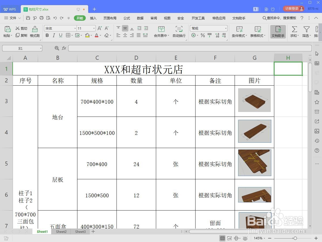This screenshot has width=322, height=242.
Task: Copy the selection
Action: point(21,35)
